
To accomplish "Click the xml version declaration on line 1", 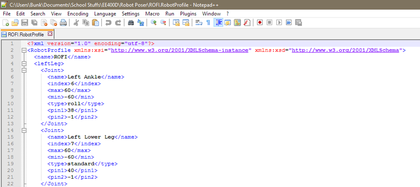I will pyautogui.click(x=91, y=43).
